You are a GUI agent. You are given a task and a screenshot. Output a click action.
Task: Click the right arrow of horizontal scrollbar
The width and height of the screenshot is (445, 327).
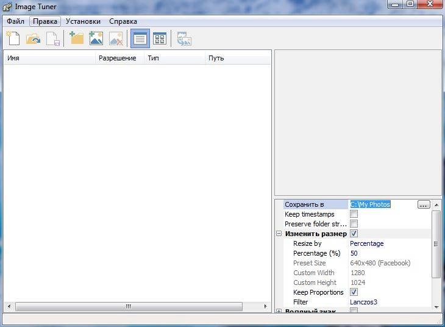pyautogui.click(x=265, y=306)
